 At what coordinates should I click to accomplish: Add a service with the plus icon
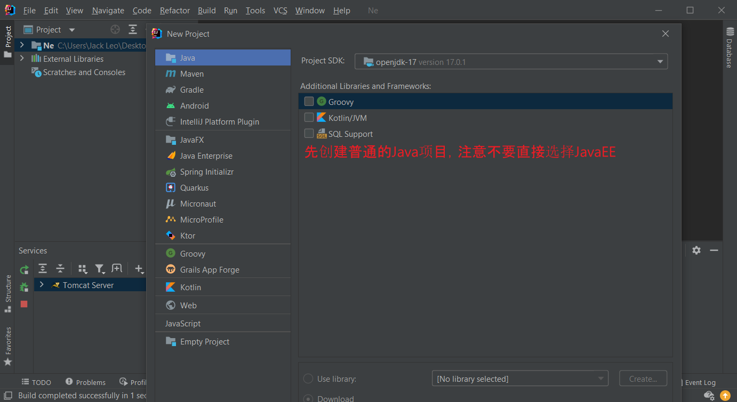[139, 269]
